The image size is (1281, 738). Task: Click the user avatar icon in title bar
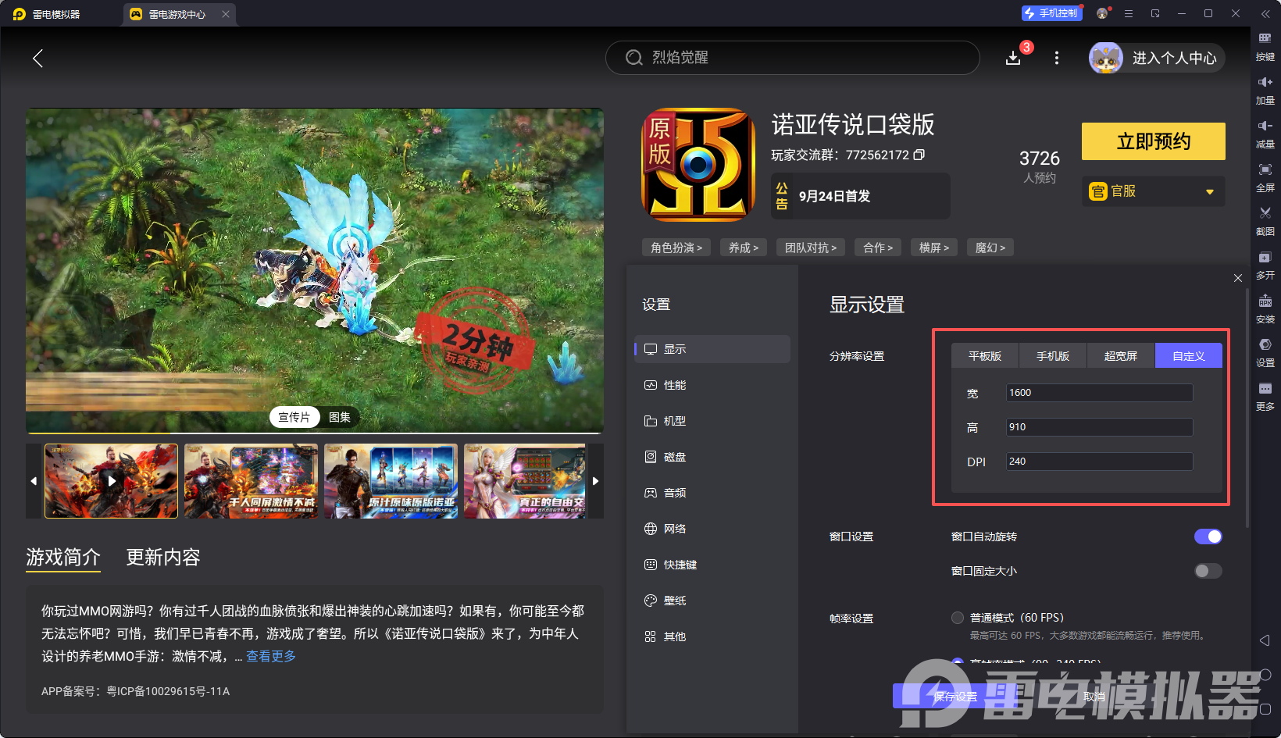[1102, 13]
